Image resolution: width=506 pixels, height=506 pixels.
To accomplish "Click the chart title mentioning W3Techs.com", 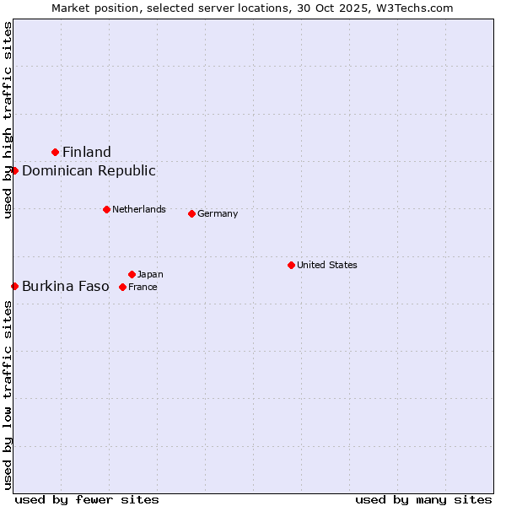I will [x=252, y=8].
